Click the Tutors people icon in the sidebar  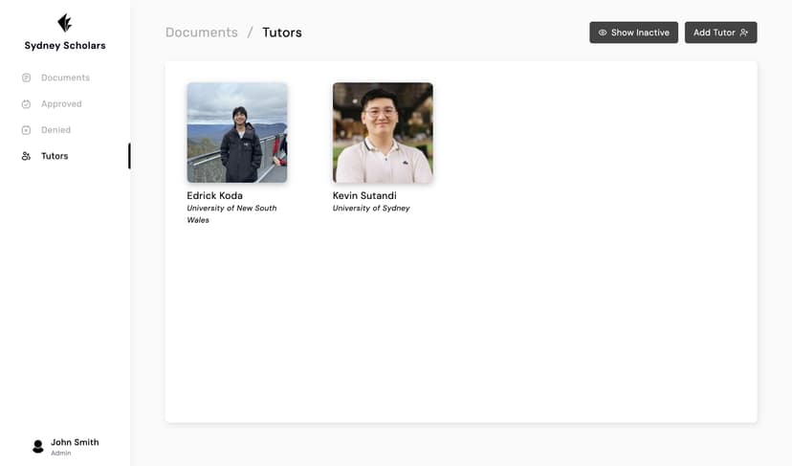[x=26, y=156]
